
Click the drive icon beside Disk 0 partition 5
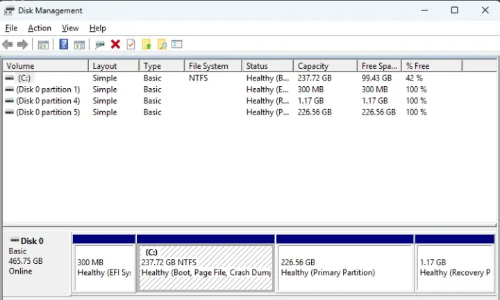tap(10, 112)
